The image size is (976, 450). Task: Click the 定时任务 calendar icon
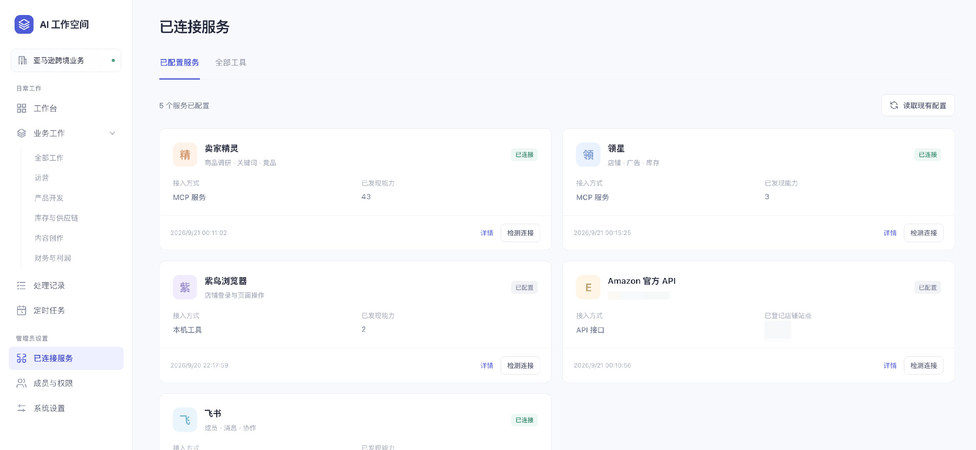[x=22, y=310]
